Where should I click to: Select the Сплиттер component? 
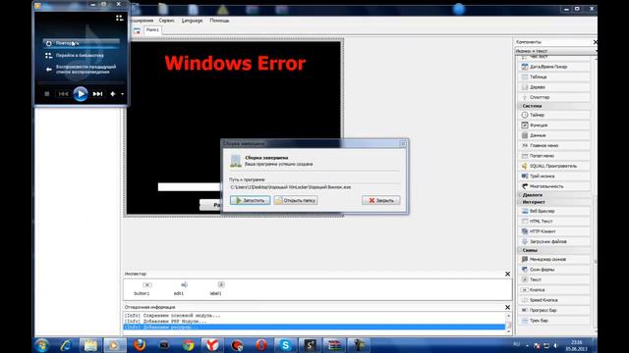554,97
